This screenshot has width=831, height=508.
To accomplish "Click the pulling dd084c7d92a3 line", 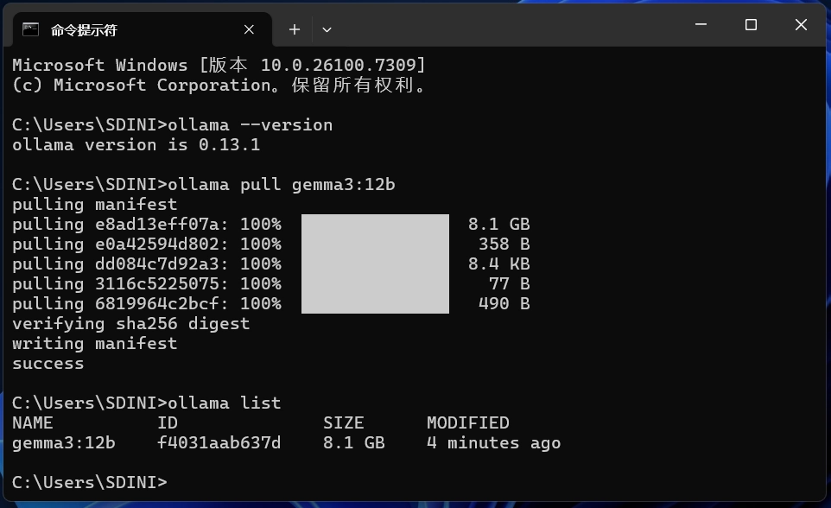I will pos(271,264).
